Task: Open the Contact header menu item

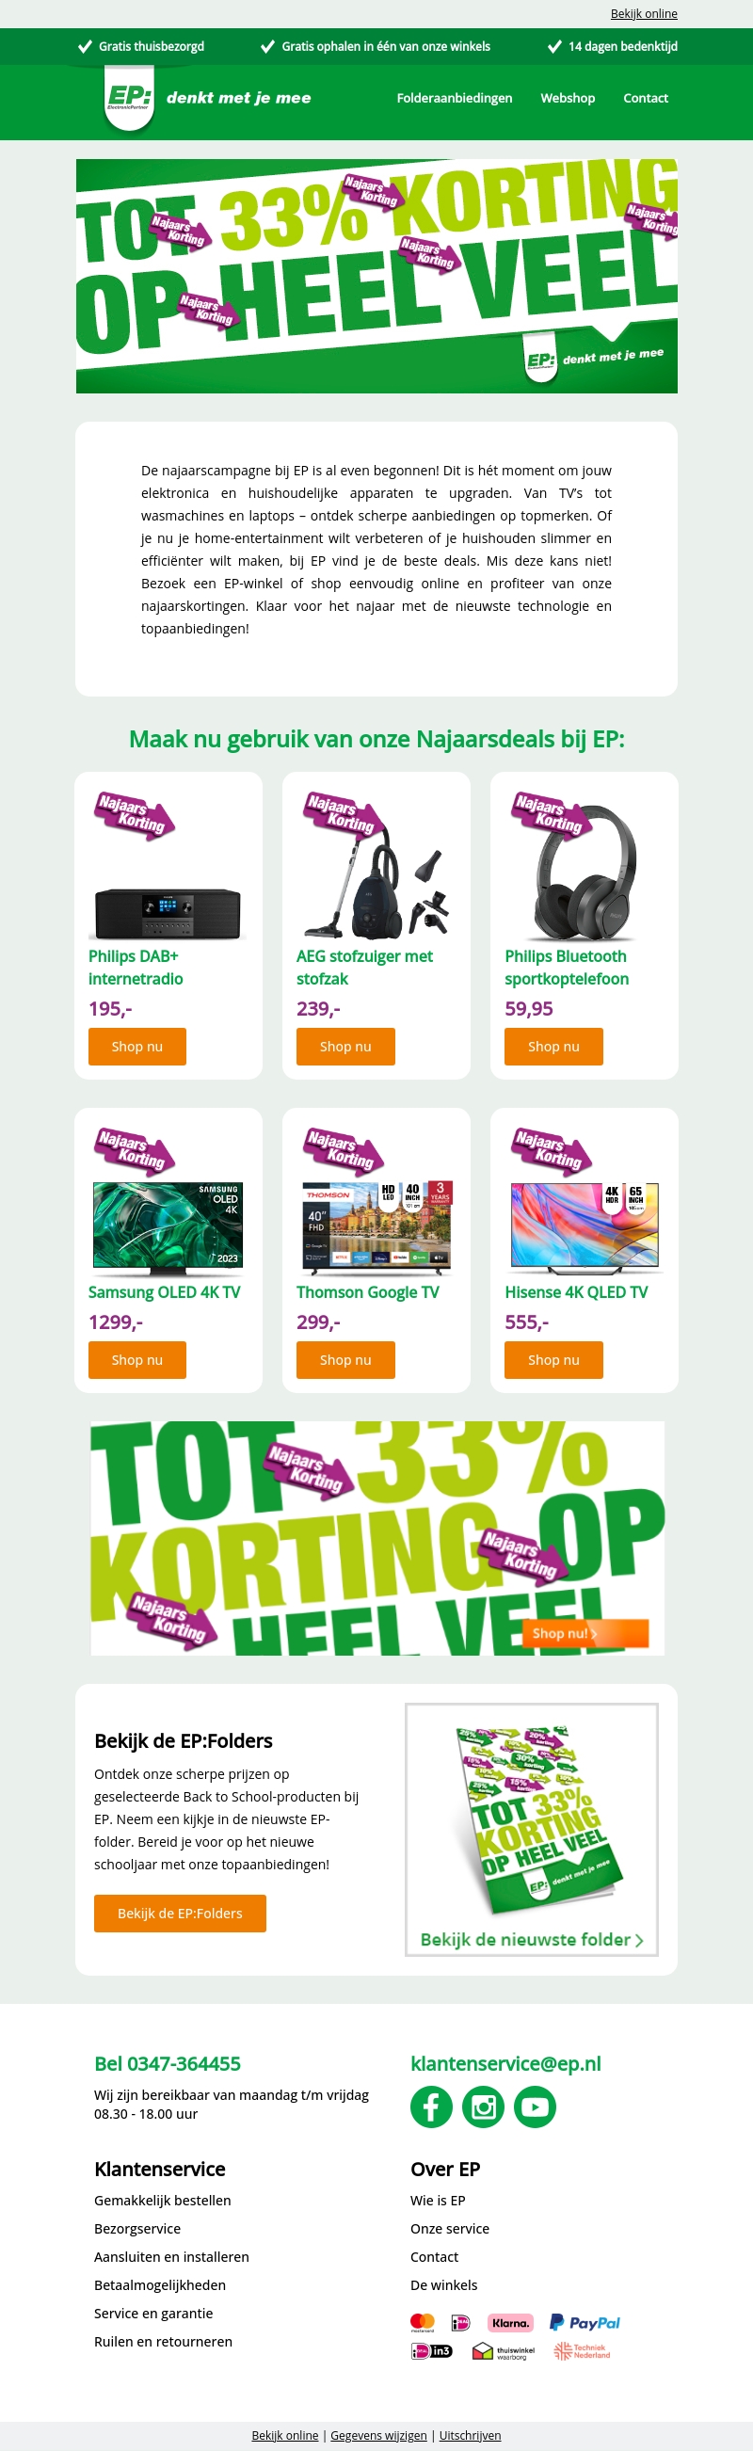Action: click(x=646, y=98)
